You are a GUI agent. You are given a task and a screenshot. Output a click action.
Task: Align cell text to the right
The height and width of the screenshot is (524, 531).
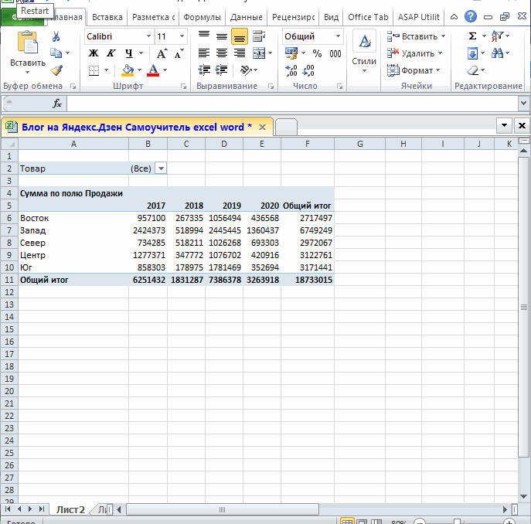click(240, 53)
